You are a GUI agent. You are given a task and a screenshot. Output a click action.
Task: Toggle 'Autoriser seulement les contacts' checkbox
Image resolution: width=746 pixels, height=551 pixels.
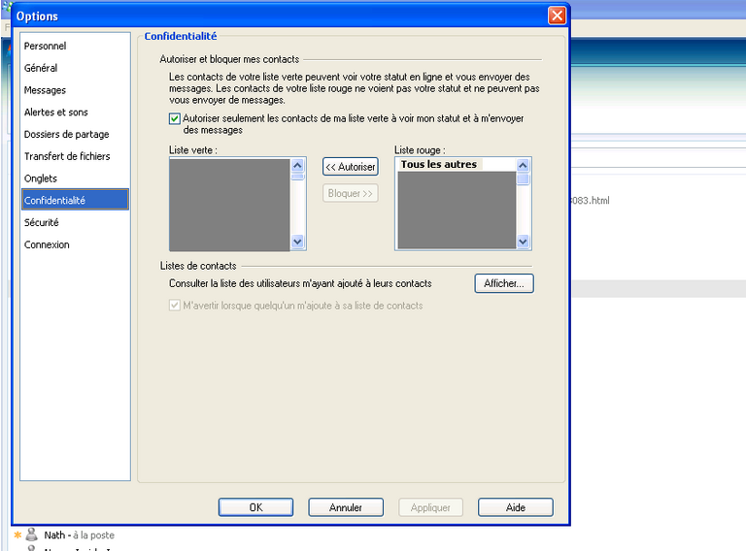coord(175,118)
